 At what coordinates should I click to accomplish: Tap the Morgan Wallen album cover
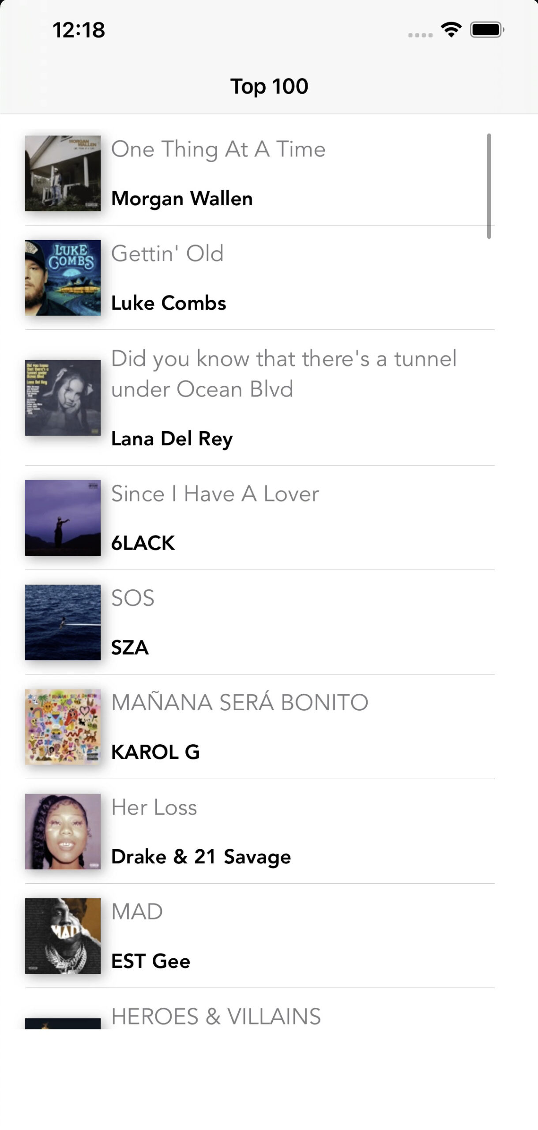[x=63, y=173]
